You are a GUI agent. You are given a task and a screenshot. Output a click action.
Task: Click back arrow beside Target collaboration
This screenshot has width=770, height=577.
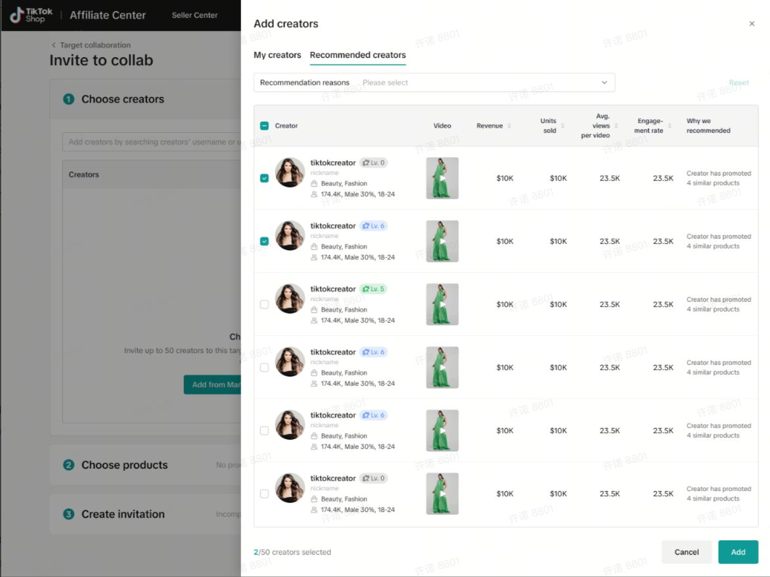pyautogui.click(x=54, y=45)
